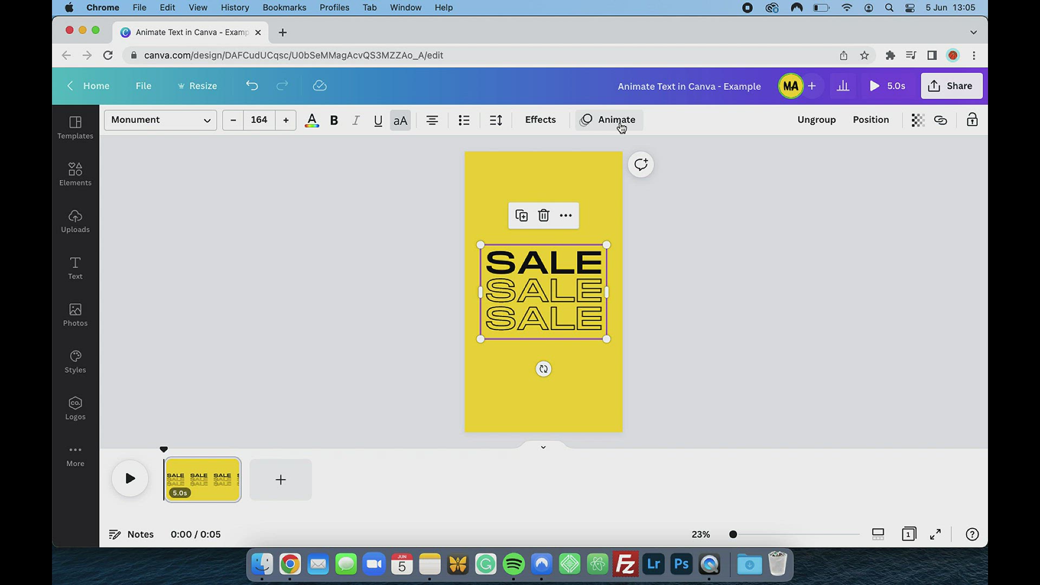Add collaborator with plus next to avatar

(811, 86)
